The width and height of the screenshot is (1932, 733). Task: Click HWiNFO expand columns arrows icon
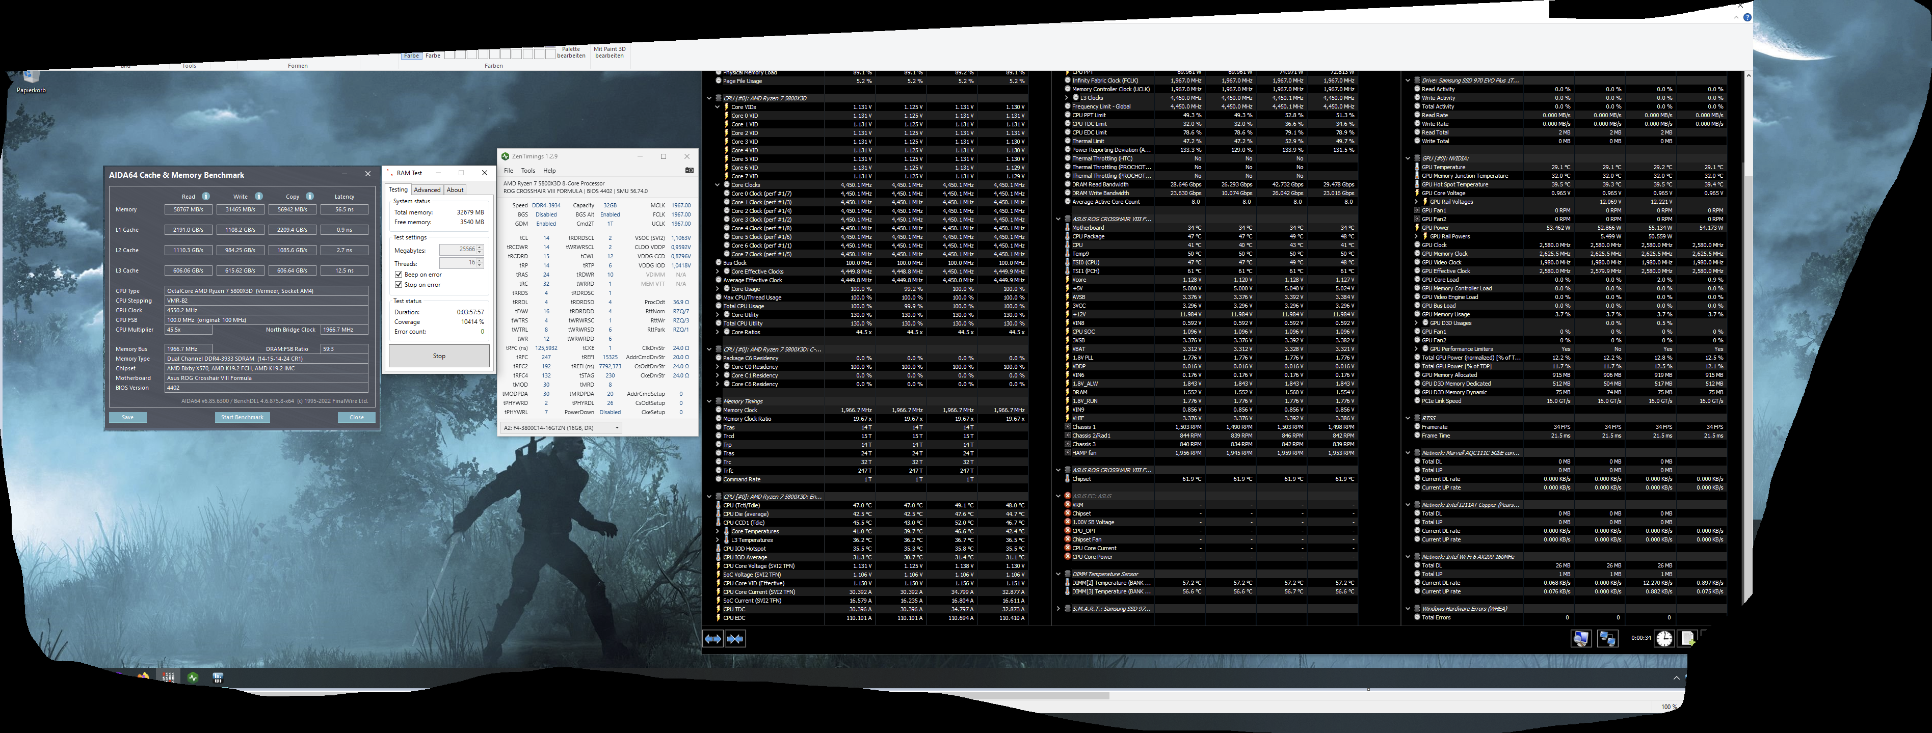tap(712, 639)
